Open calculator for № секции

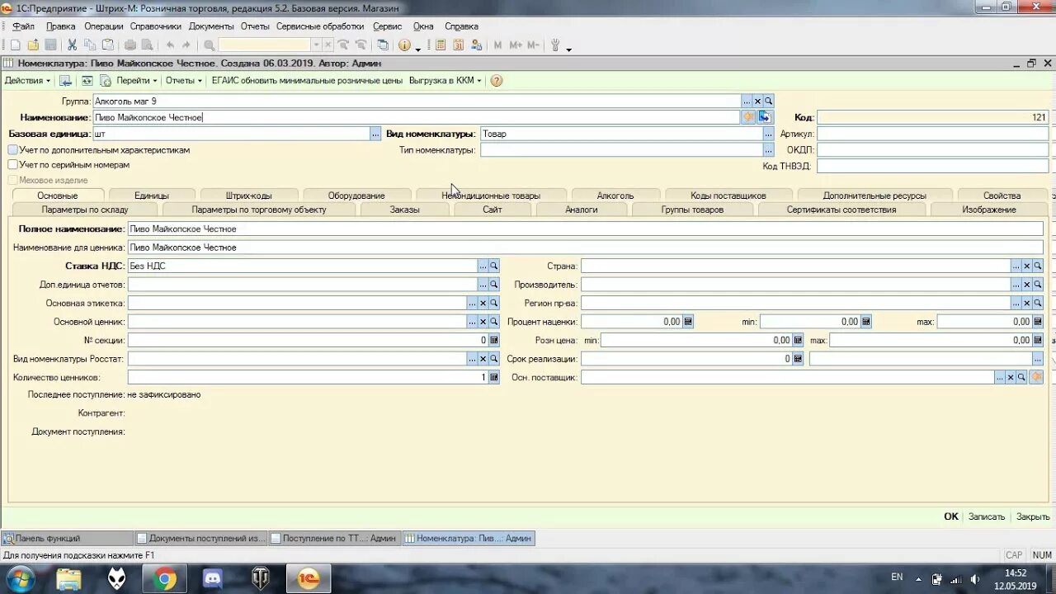coord(494,340)
